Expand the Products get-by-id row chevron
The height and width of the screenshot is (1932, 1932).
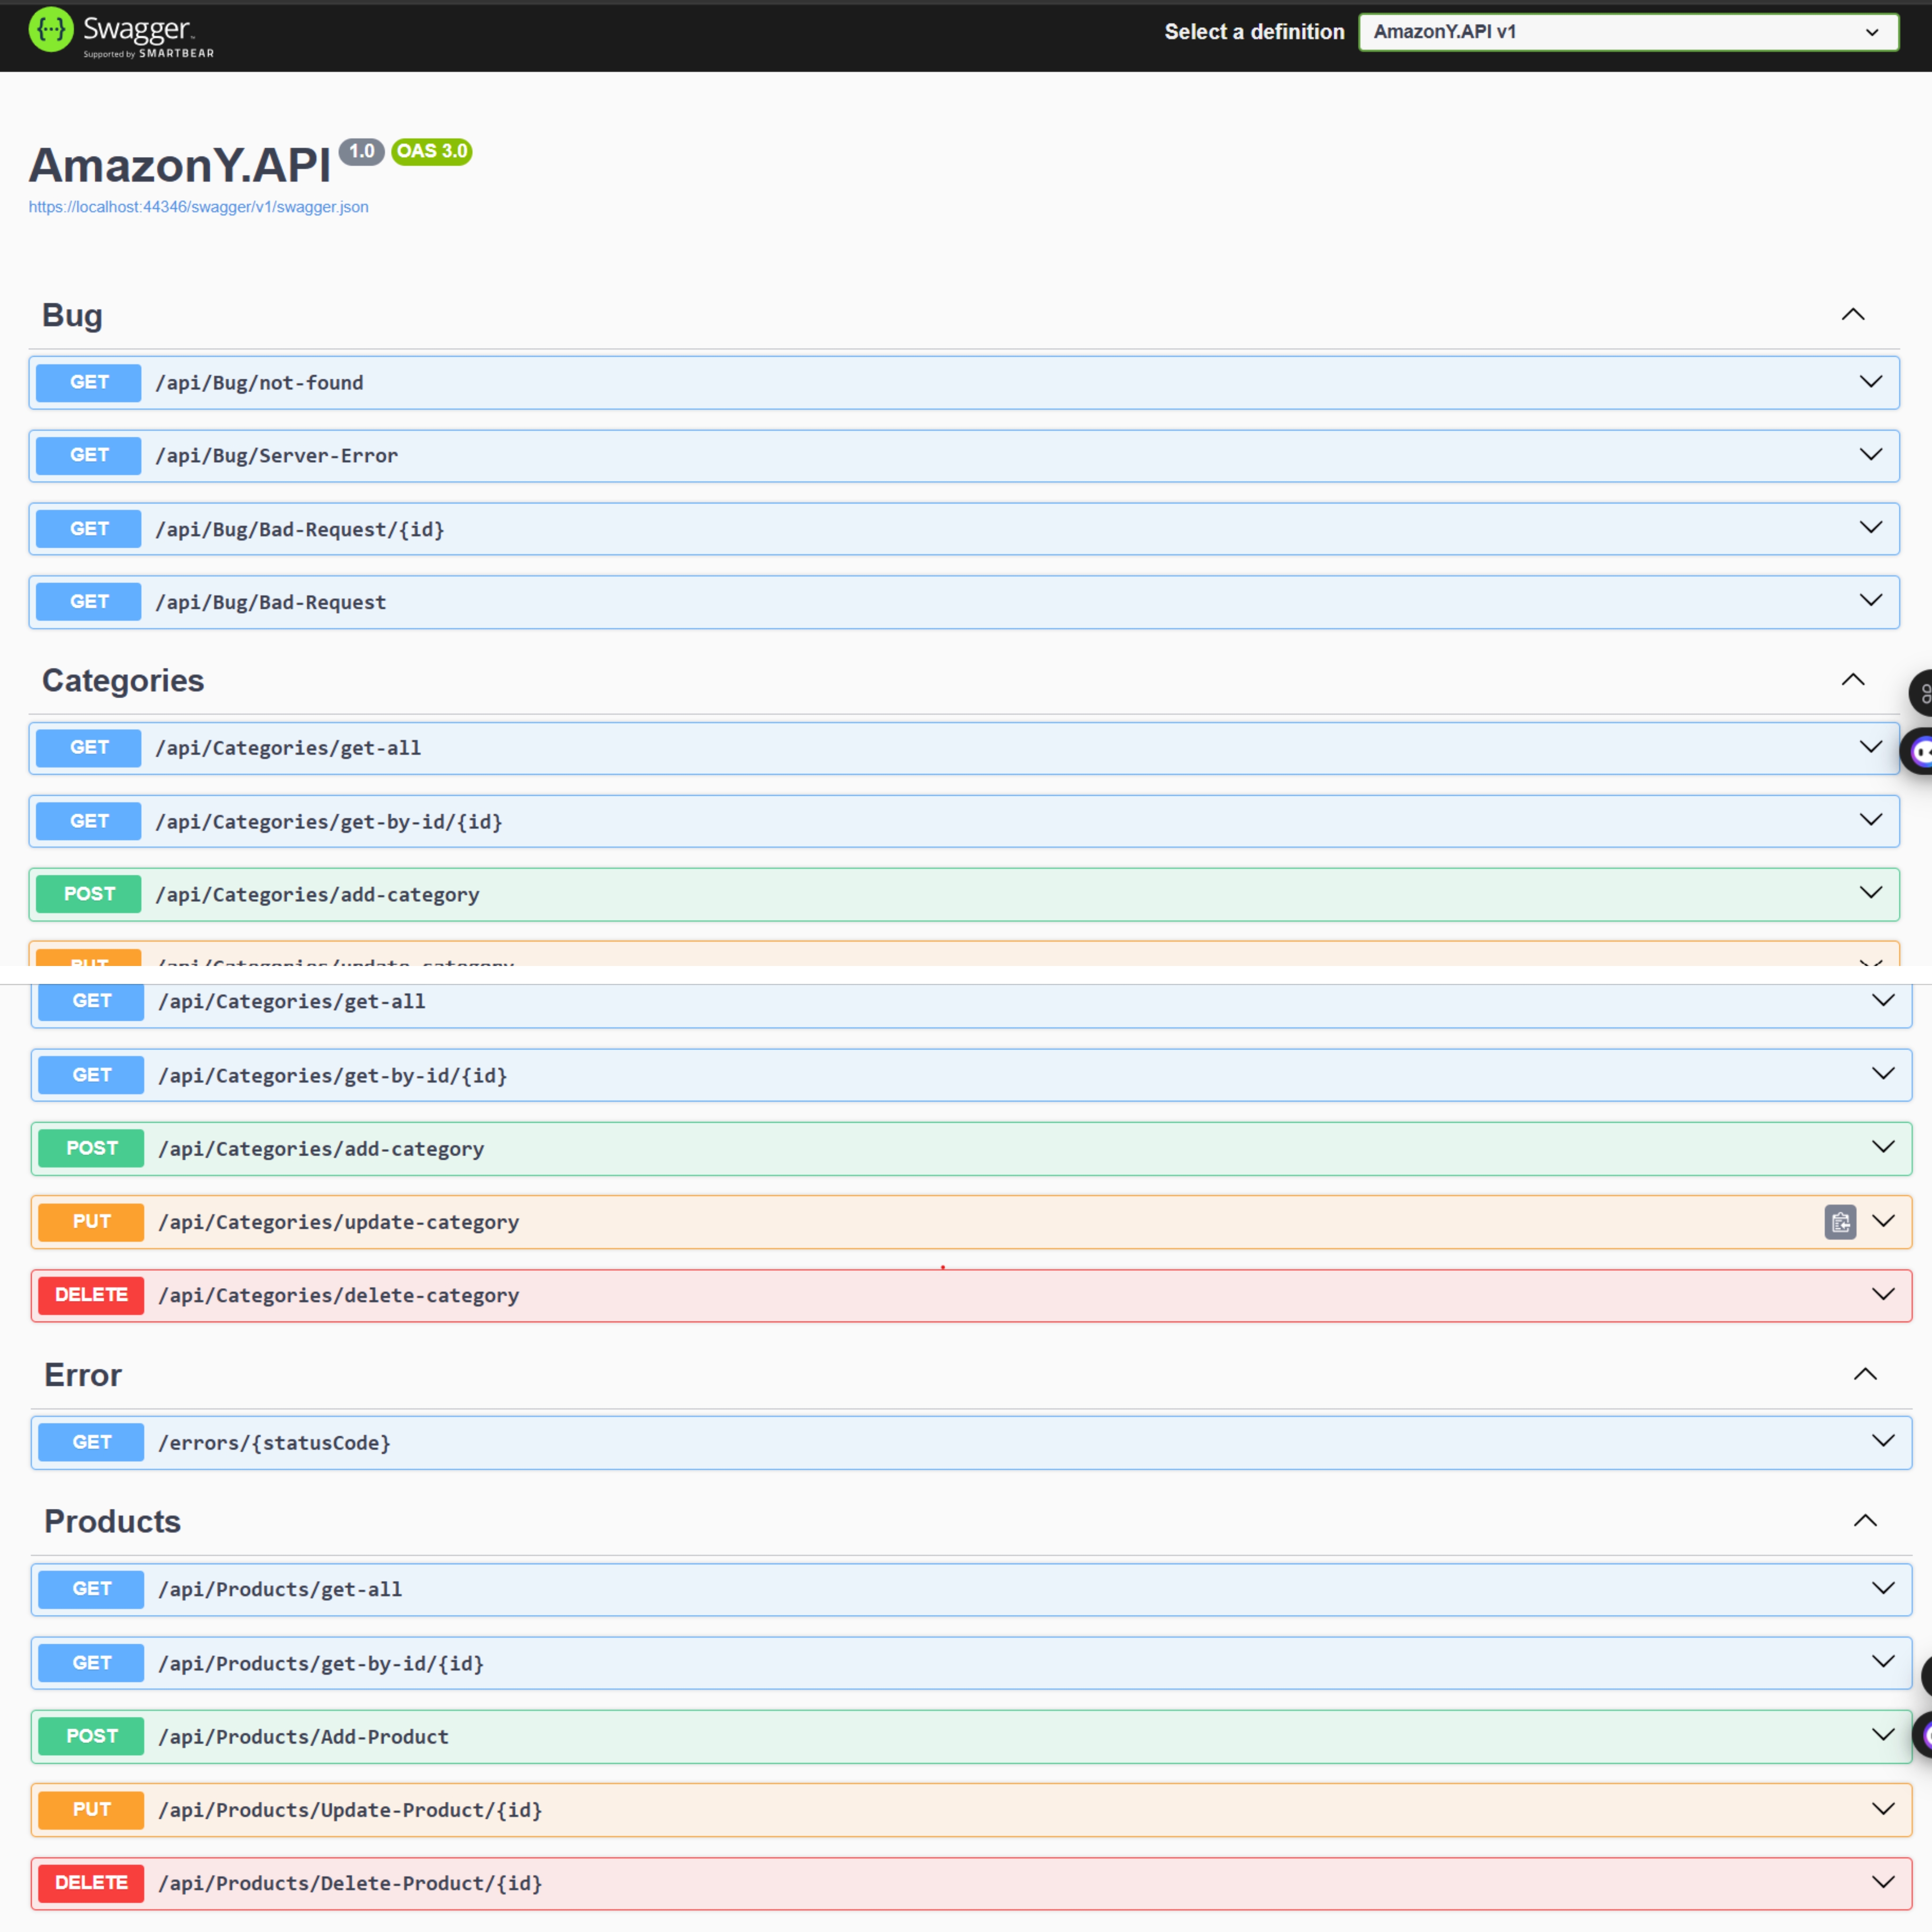(1883, 1661)
